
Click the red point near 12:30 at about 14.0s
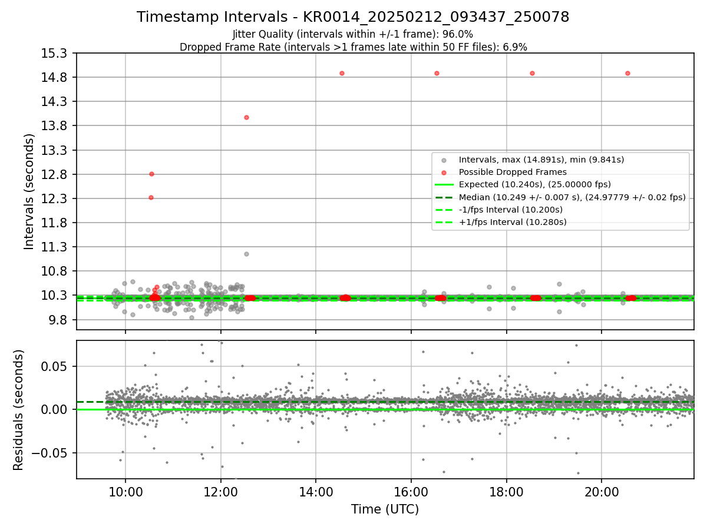[246, 117]
